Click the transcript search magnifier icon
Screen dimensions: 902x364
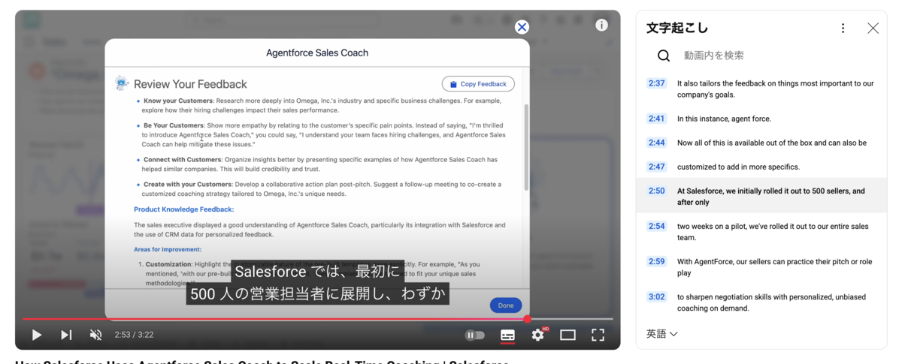pyautogui.click(x=664, y=56)
